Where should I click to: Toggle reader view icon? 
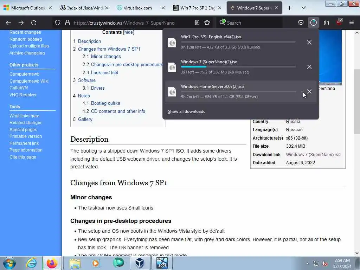[x=197, y=22]
